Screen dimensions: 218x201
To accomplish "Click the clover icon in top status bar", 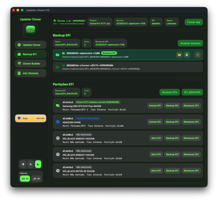I will pos(55,21).
